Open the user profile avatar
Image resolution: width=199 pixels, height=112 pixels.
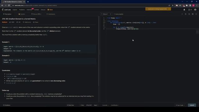pyautogui.click(x=195, y=10)
